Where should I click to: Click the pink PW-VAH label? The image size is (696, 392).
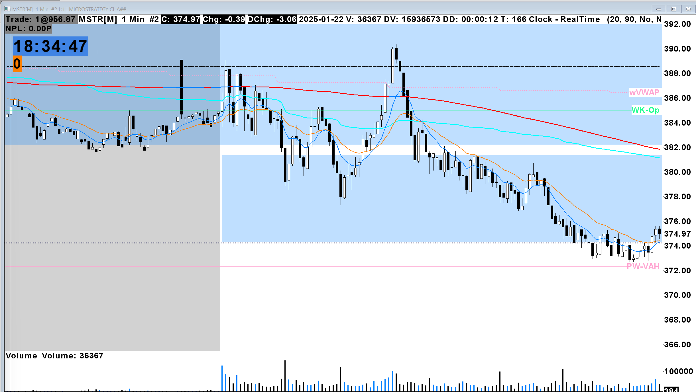[x=643, y=266]
